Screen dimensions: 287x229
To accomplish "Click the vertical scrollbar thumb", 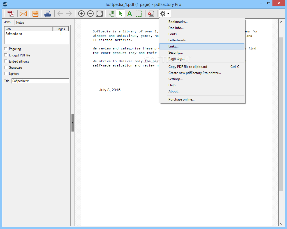I will (x=281, y=114).
